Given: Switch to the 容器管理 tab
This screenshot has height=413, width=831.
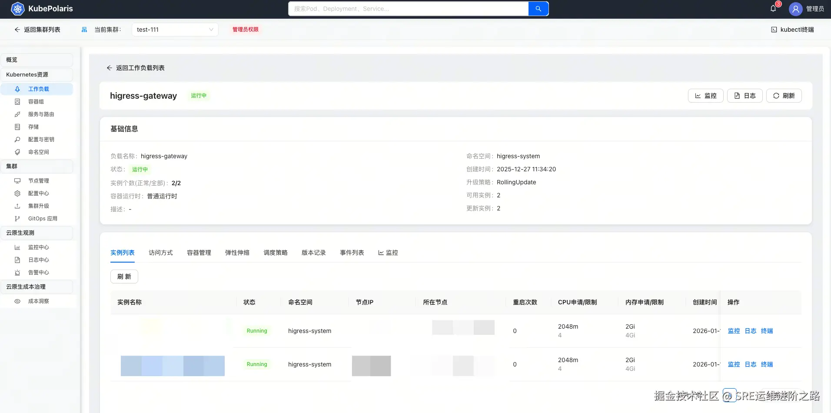Looking at the screenshot, I should (199, 253).
